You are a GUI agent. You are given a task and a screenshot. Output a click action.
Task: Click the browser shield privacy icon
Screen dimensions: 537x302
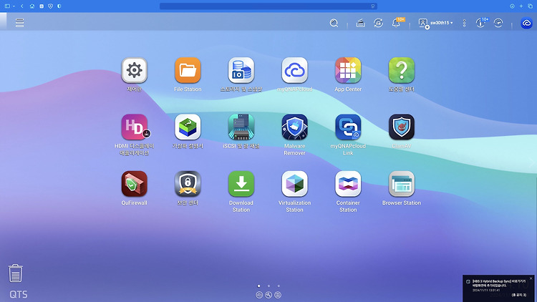click(x=50, y=6)
